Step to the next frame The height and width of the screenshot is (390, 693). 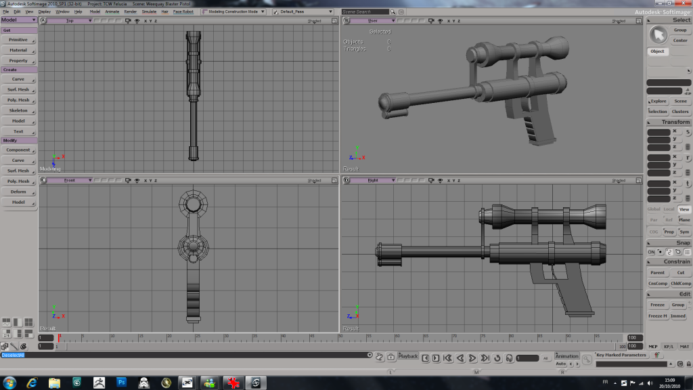click(436, 358)
